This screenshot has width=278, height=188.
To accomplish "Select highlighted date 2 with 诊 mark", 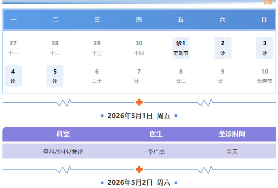I will (x=223, y=48).
